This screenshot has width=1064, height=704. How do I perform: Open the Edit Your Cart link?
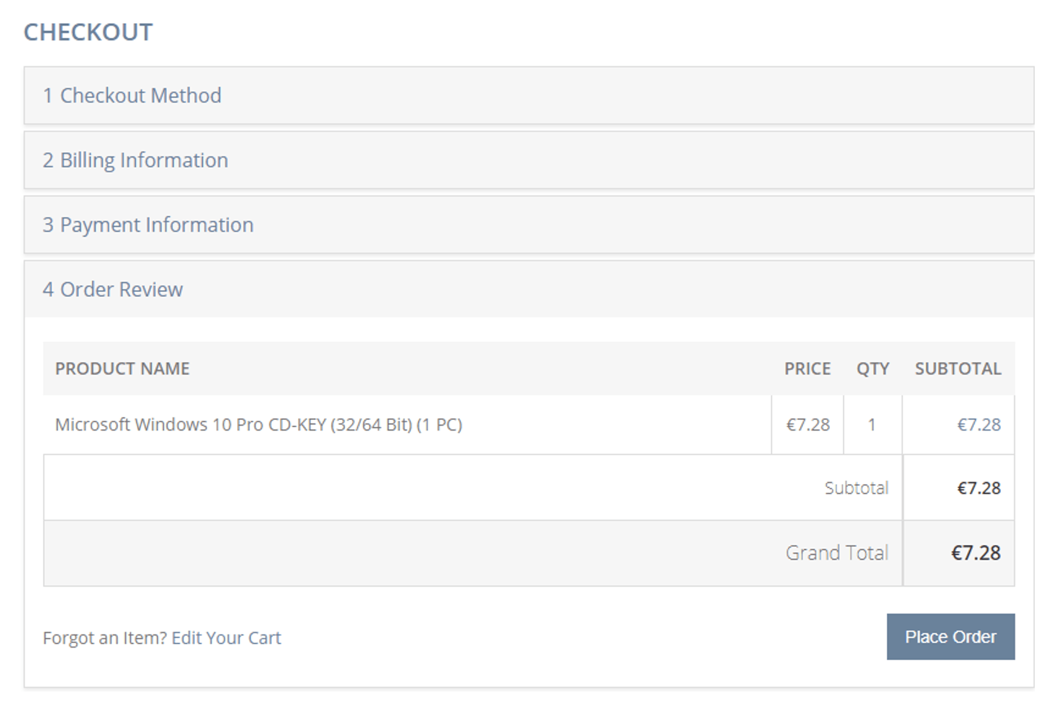pyautogui.click(x=226, y=638)
